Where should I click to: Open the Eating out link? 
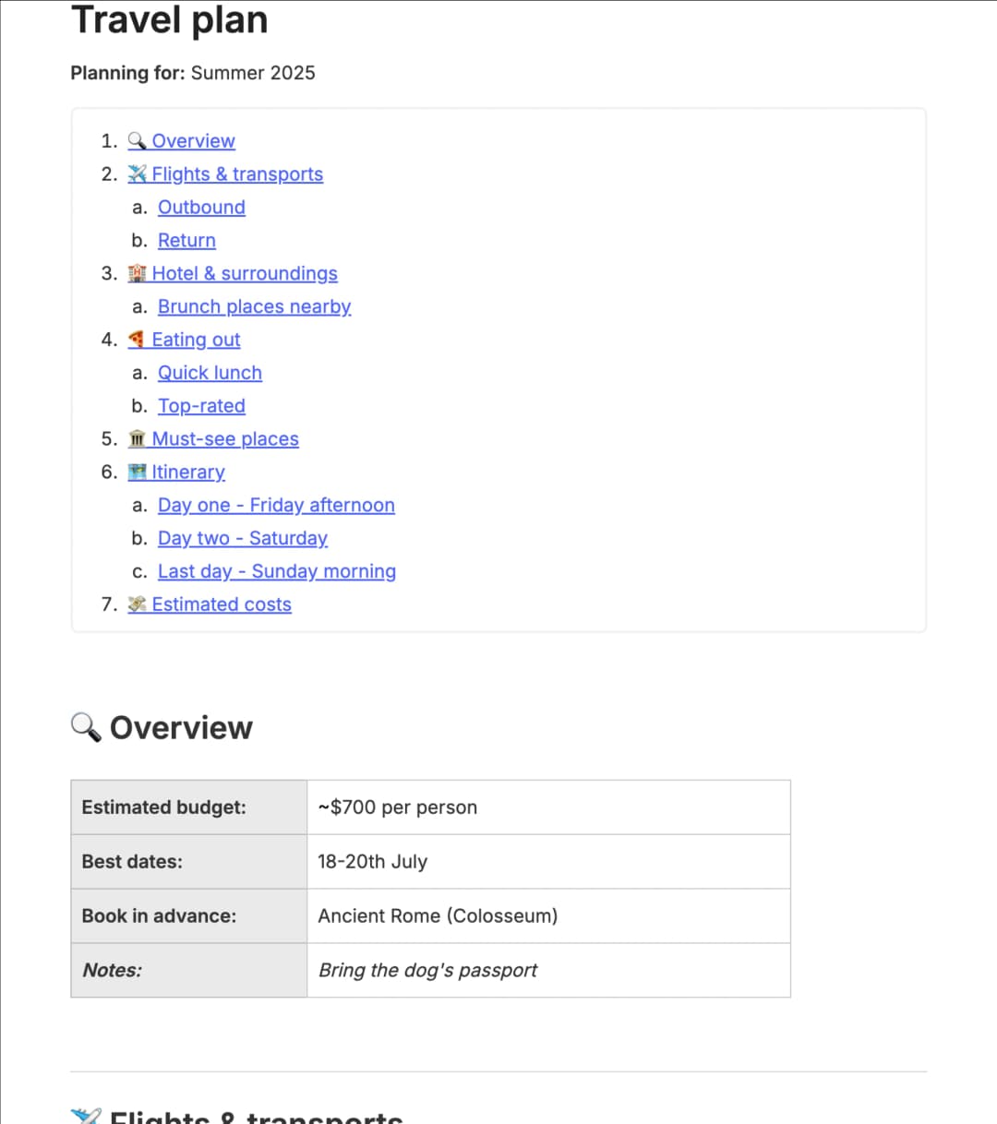[196, 341]
